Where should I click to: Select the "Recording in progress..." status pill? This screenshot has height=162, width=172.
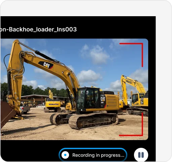pos(93,155)
